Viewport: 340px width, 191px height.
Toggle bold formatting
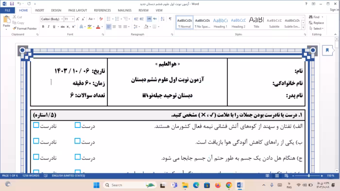43,27
